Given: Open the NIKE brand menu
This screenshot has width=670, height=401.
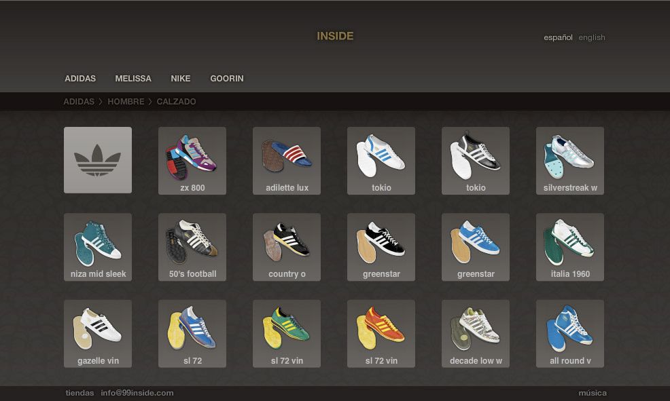Looking at the screenshot, I should coord(181,79).
